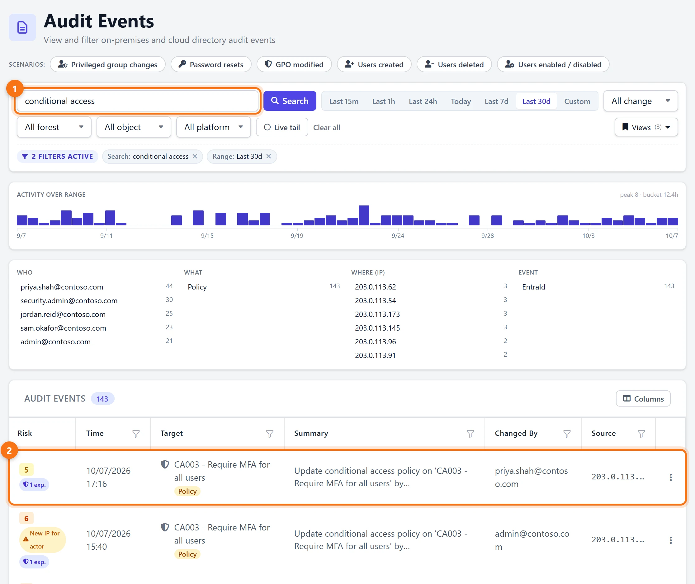Screen dimensions: 695x584
Task: Click the Search button
Action: (x=290, y=101)
